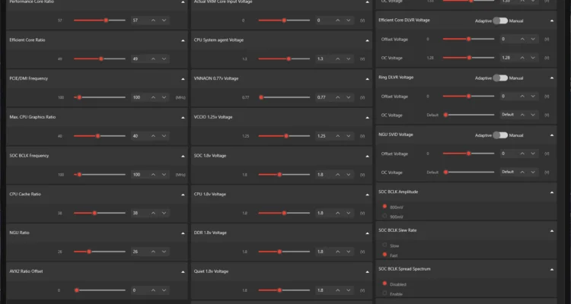Click the Ring DLVR OC Voltage Default field

[x=509, y=115]
